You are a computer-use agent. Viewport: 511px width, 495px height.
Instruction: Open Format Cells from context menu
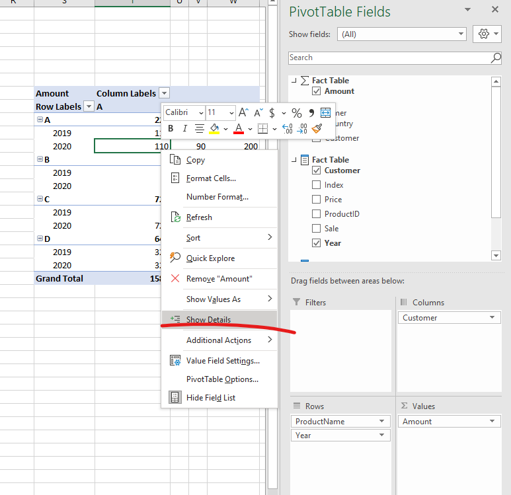pos(219,178)
